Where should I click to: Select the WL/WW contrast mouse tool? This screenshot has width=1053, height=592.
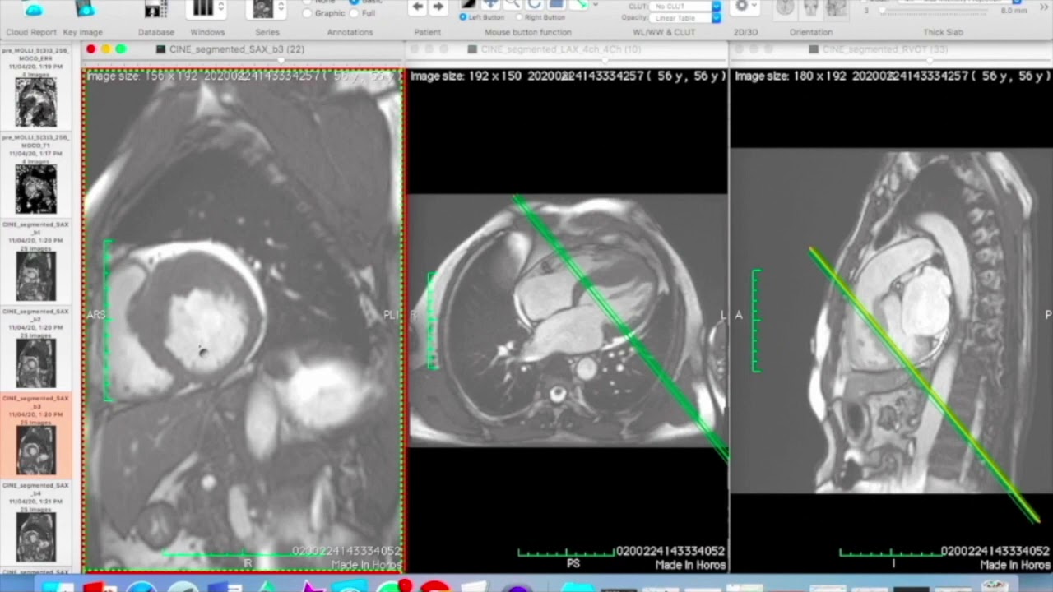pyautogui.click(x=469, y=4)
